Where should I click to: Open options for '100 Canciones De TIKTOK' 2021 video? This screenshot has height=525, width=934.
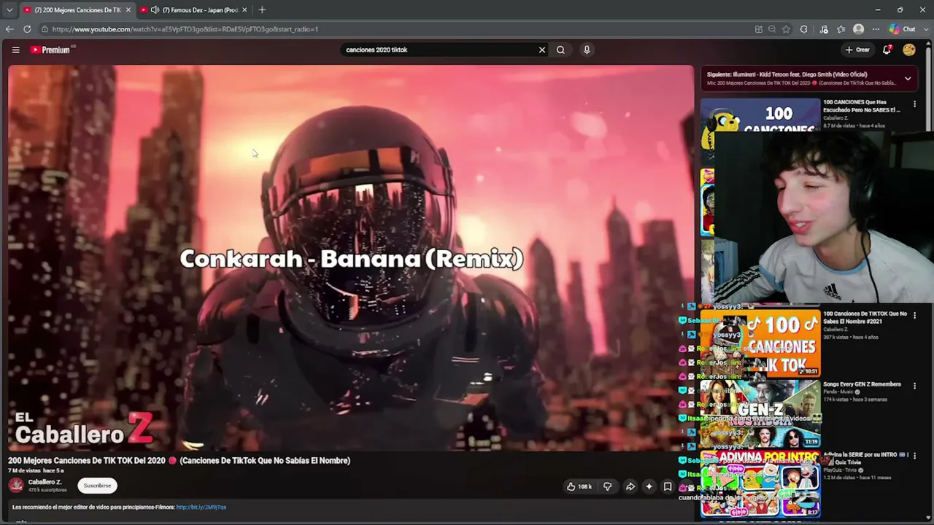[914, 316]
